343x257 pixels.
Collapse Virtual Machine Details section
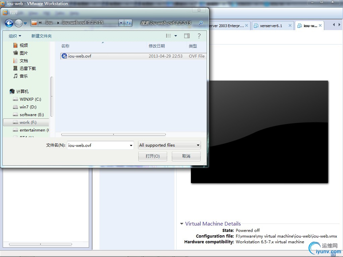[182, 224]
